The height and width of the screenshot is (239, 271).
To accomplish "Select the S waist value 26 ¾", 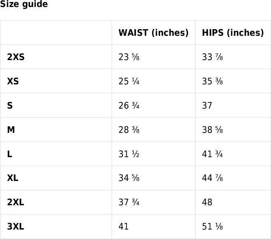I will pos(129,106).
